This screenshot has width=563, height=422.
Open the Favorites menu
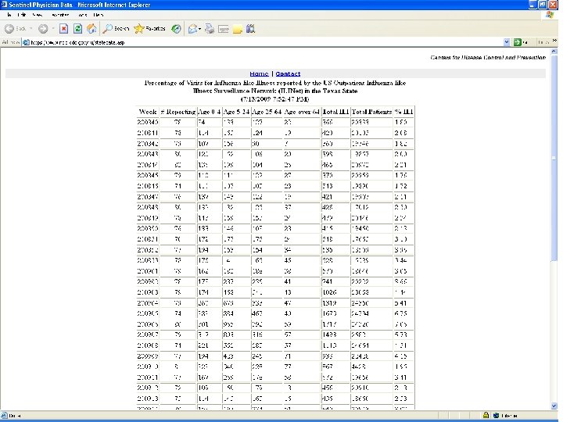[x=60, y=15]
